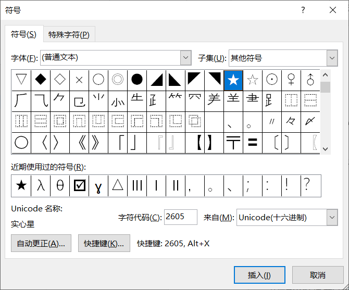This screenshot has width=349, height=290.
Task: Select the white left corner bracket 『
Action: click(156, 143)
